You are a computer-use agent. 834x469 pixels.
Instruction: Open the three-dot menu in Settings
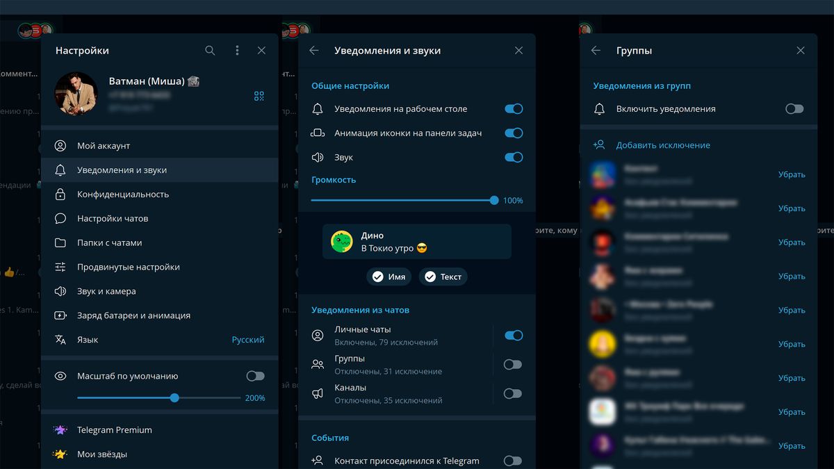click(x=236, y=50)
